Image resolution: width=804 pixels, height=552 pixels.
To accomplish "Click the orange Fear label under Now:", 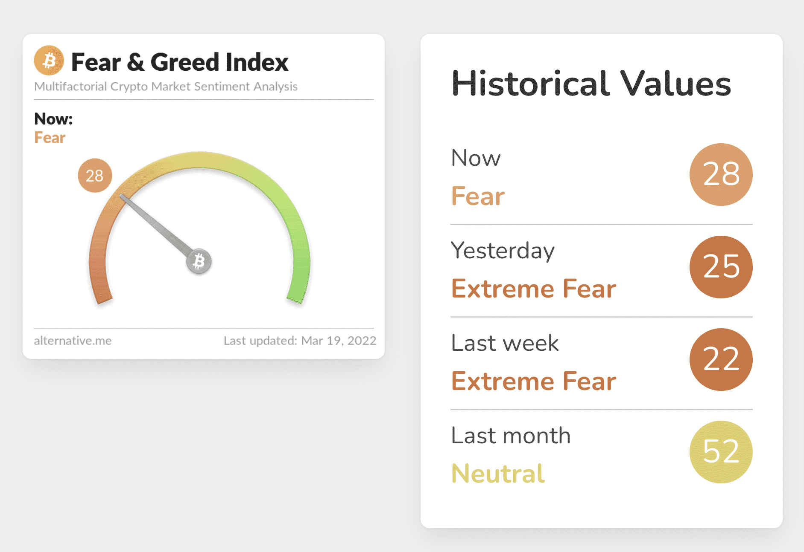I will tap(50, 138).
